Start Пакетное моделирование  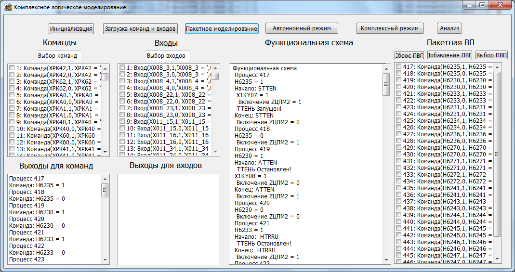[x=222, y=28]
